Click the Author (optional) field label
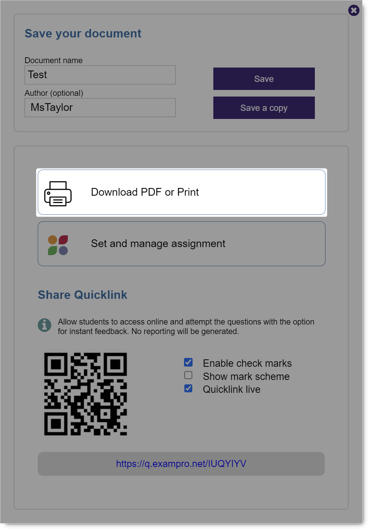 [54, 93]
